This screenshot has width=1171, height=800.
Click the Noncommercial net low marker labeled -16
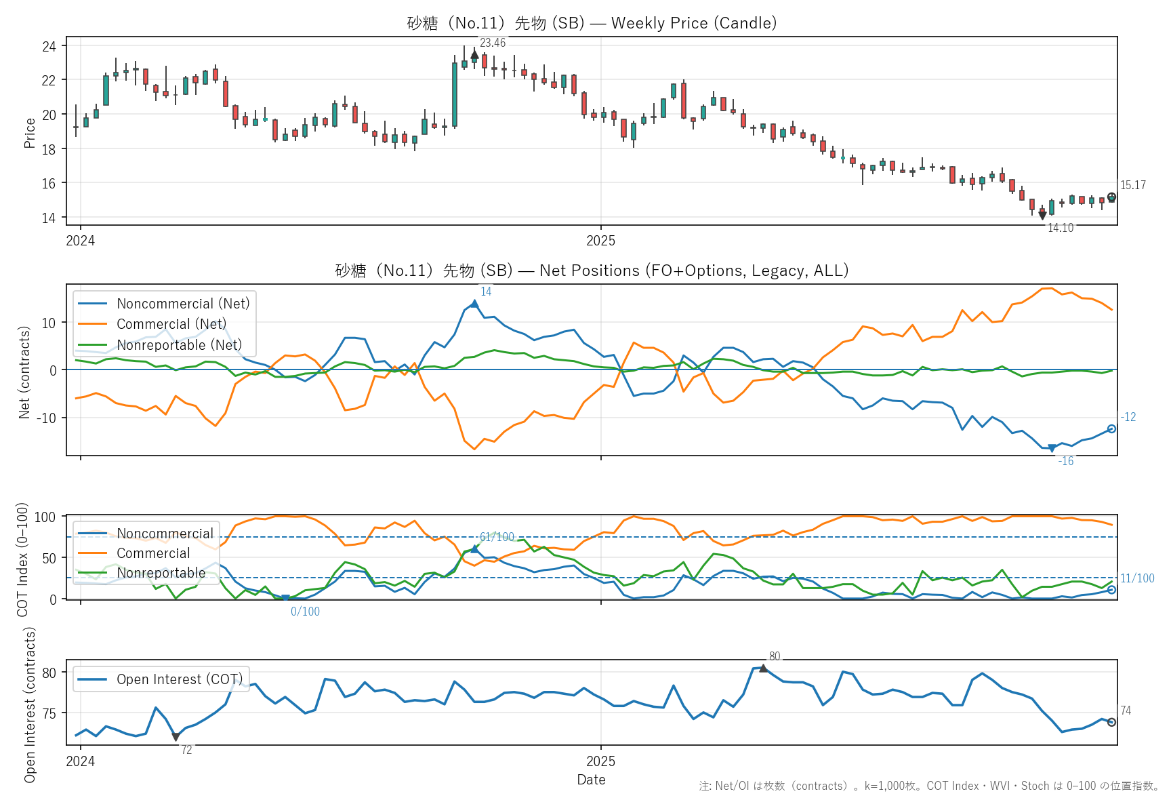pyautogui.click(x=1052, y=448)
